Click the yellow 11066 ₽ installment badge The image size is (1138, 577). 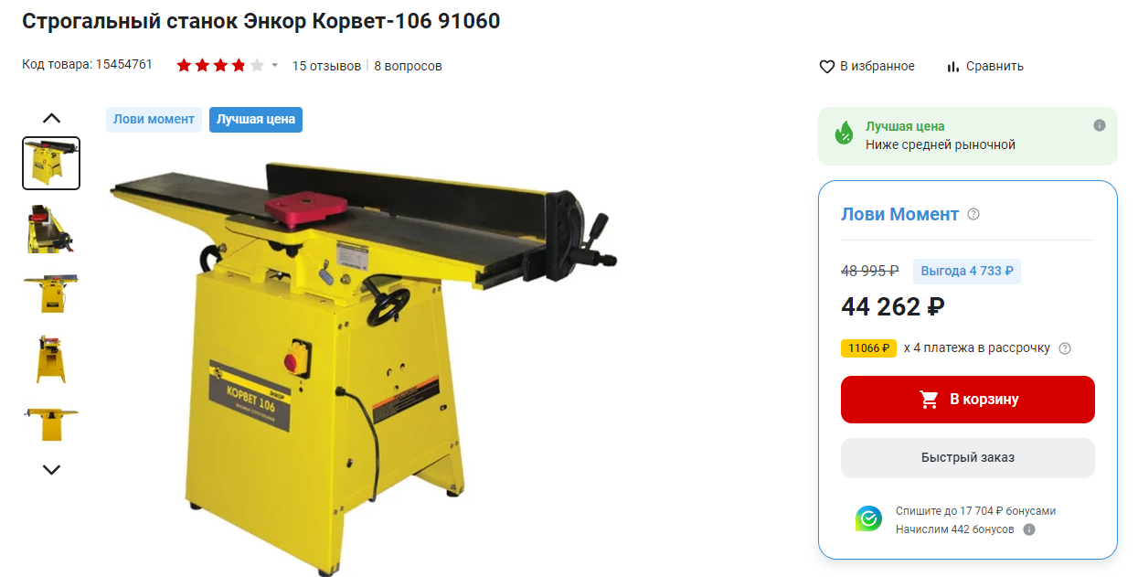[868, 348]
